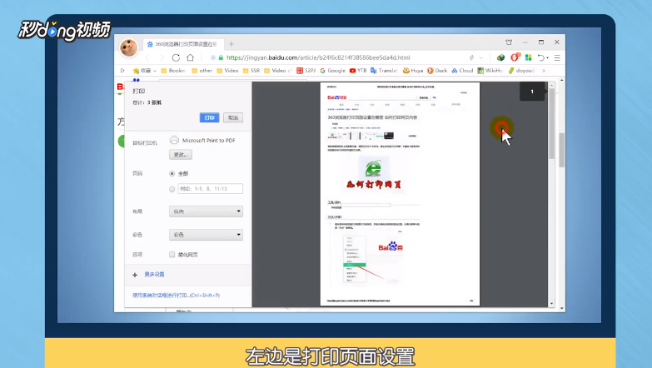Open the S2PJ bookmark
Image resolution: width=652 pixels, height=368 pixels.
click(x=306, y=71)
